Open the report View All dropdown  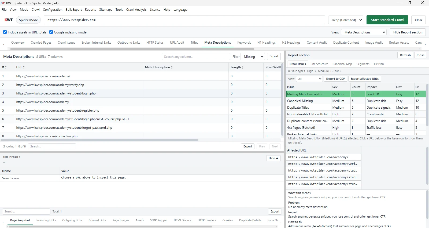pyautogui.click(x=309, y=79)
